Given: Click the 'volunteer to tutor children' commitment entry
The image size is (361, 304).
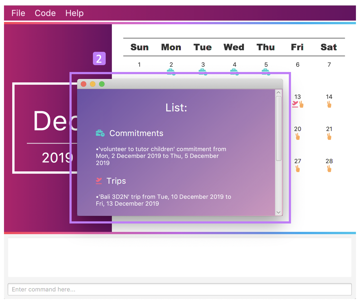Looking at the screenshot, I should [x=161, y=156].
